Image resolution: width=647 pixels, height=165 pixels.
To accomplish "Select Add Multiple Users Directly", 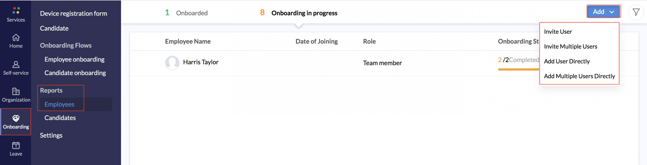I will pyautogui.click(x=579, y=76).
